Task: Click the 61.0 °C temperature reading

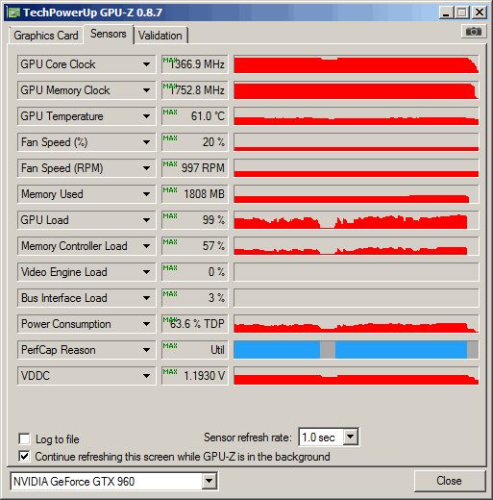Action: (x=195, y=116)
